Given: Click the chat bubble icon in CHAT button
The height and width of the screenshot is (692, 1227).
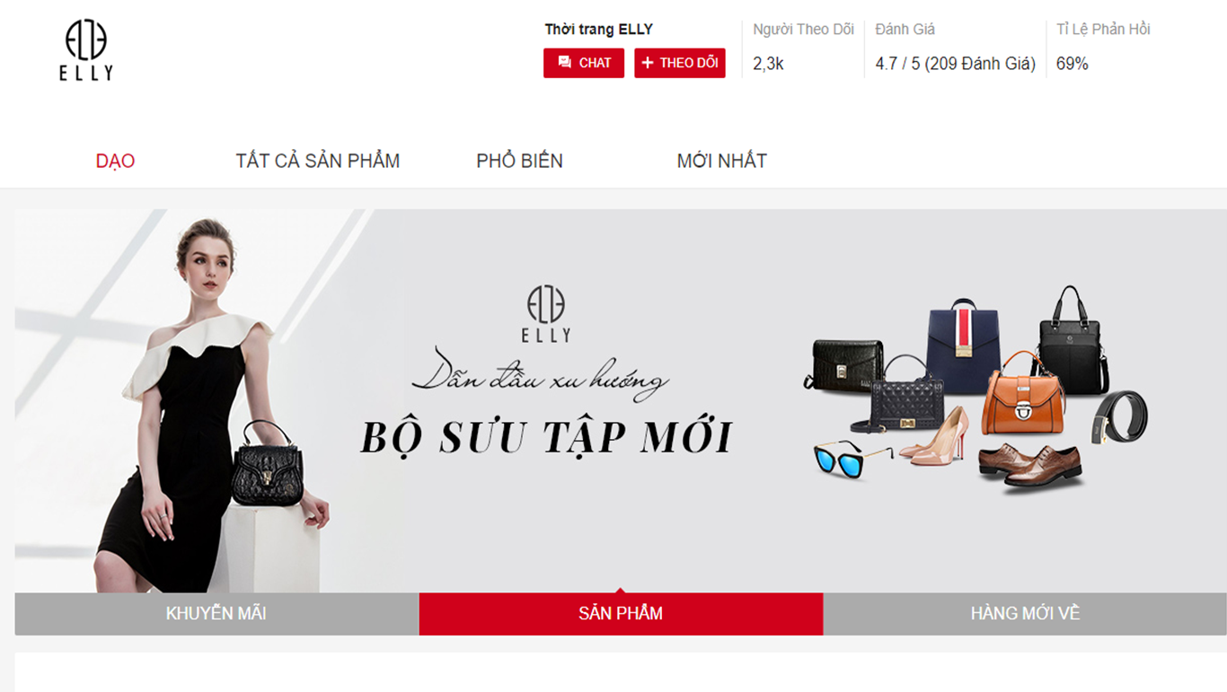Looking at the screenshot, I should pos(564,62).
